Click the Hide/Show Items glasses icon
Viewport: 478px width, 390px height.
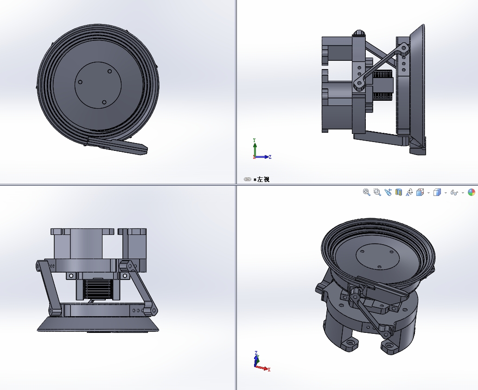454,193
